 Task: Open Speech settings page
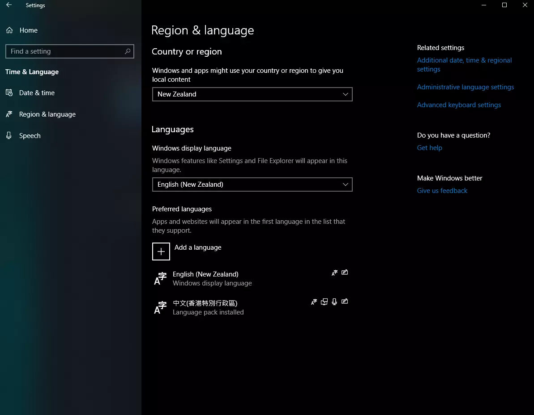(x=30, y=136)
